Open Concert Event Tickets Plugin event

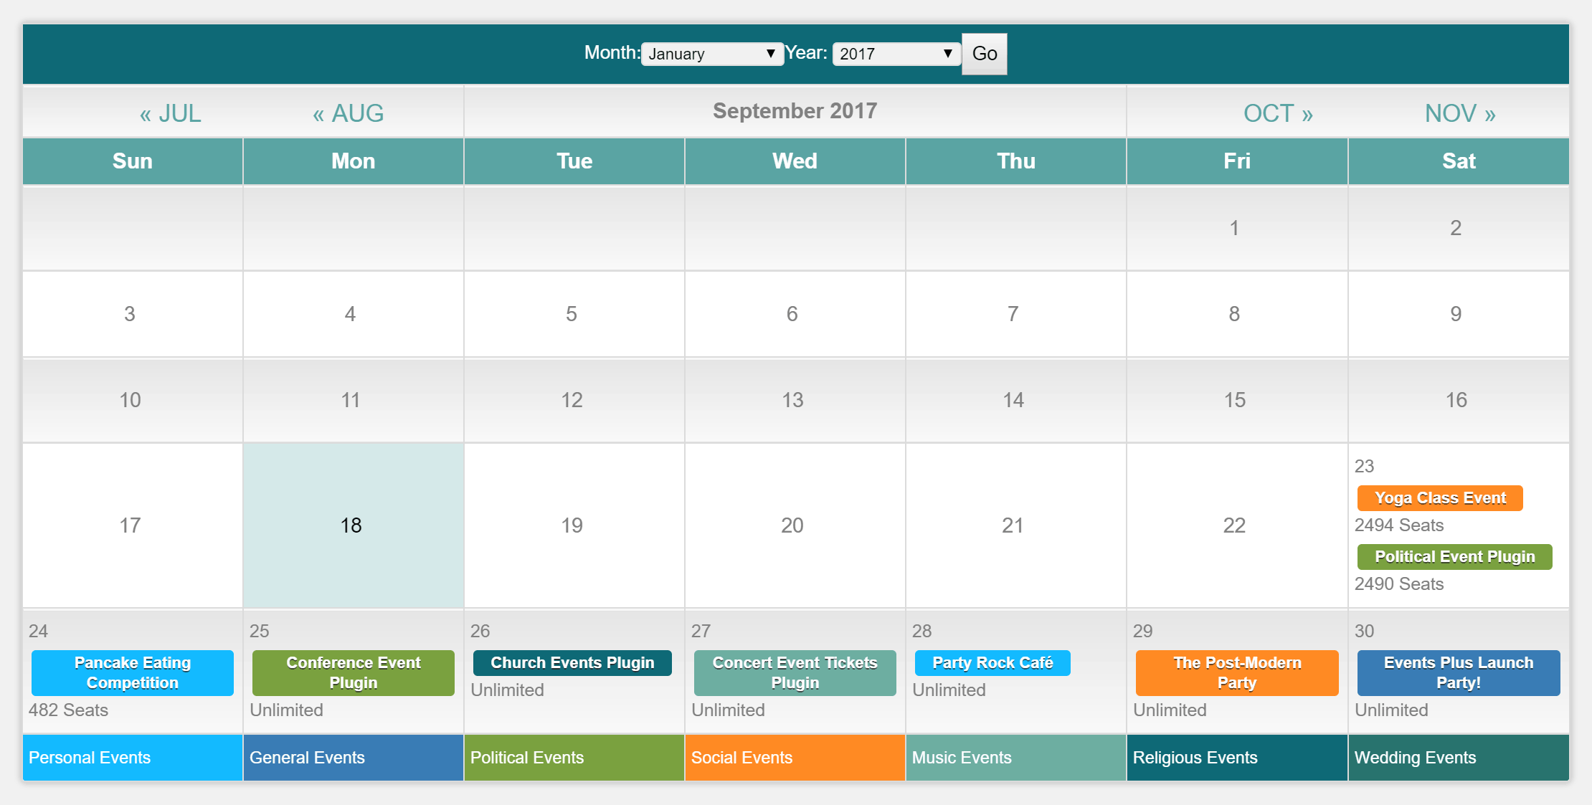(x=795, y=672)
